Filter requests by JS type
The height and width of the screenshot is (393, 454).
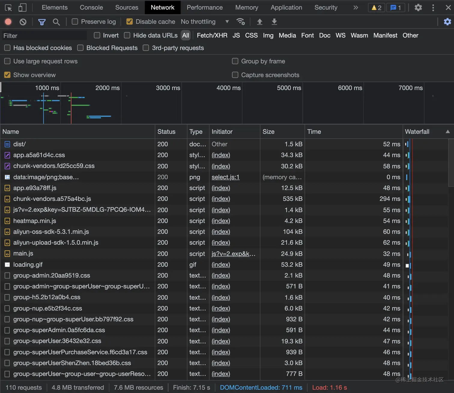(x=236, y=35)
